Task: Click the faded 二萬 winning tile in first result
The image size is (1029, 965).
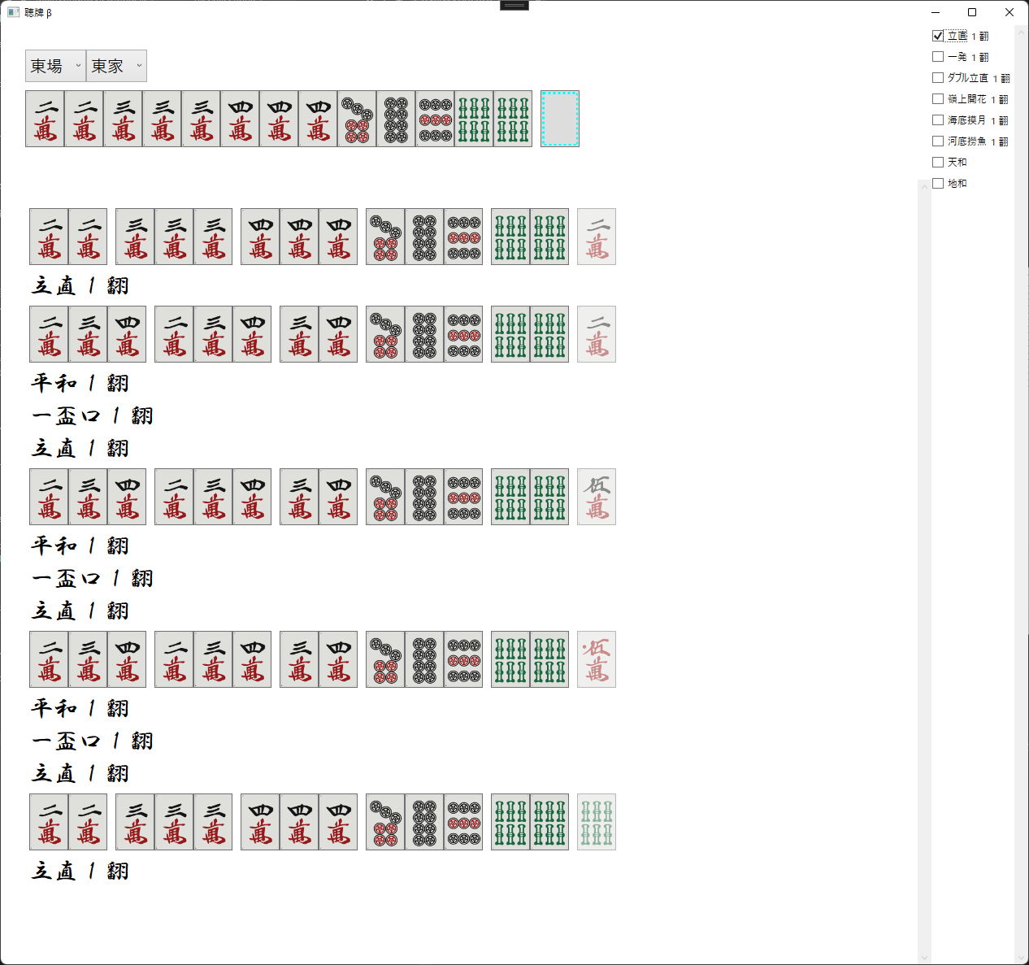Action: click(x=596, y=237)
